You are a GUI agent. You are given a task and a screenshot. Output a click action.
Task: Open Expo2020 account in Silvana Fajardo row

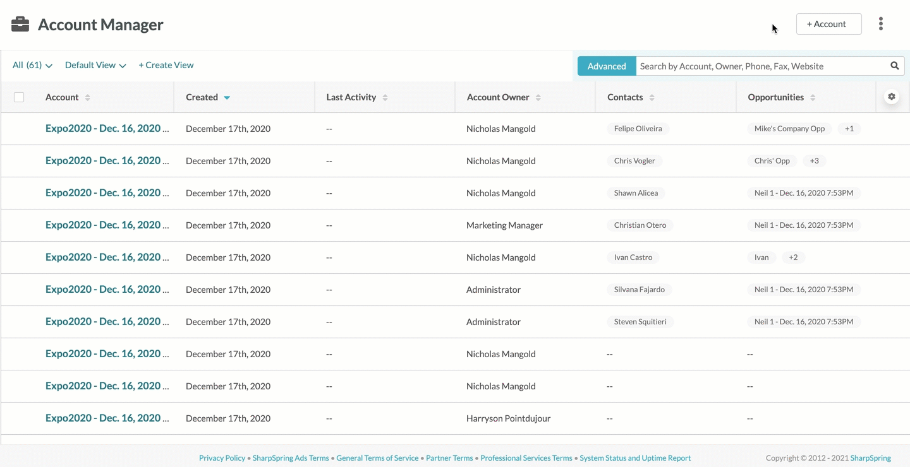click(107, 289)
